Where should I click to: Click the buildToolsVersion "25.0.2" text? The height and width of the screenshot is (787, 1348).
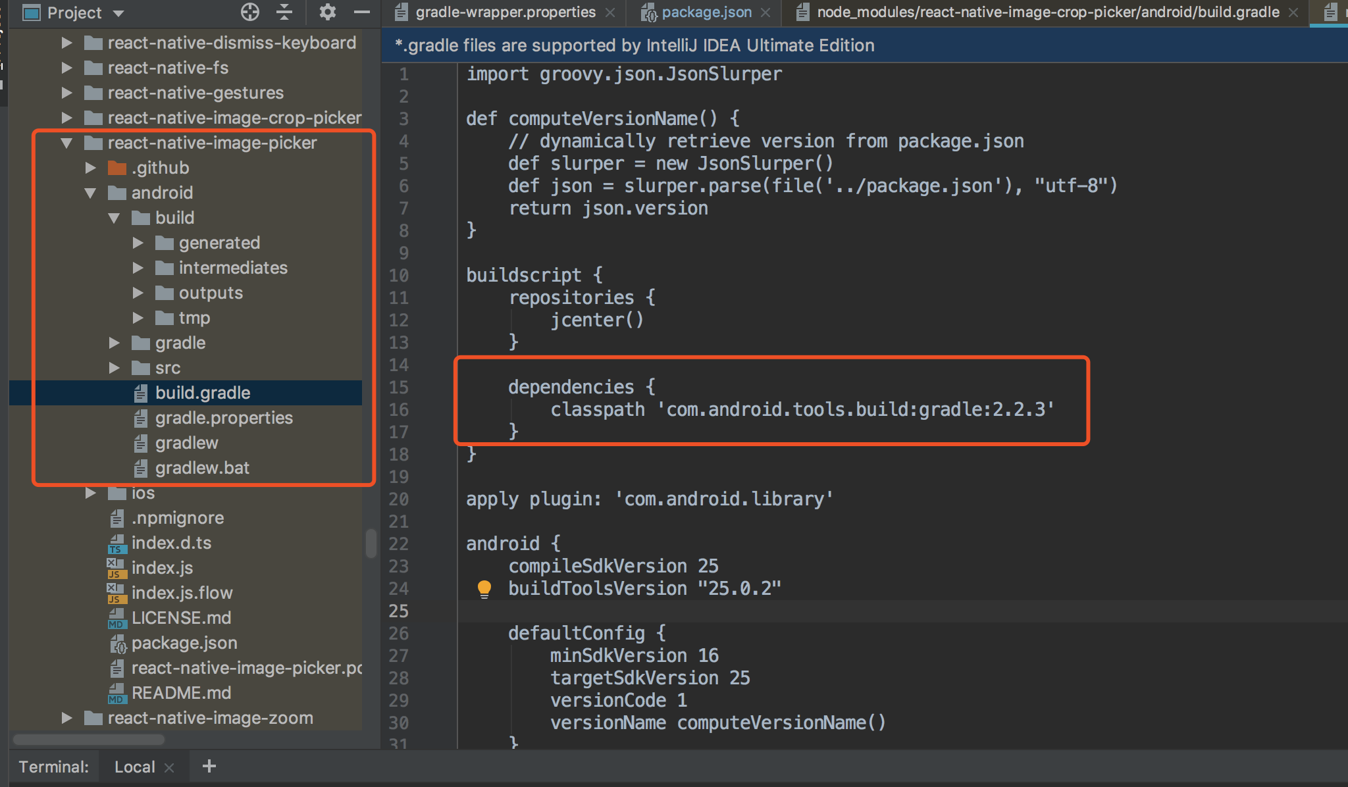[644, 588]
